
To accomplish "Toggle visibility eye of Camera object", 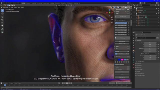I will click(x=158, y=10).
